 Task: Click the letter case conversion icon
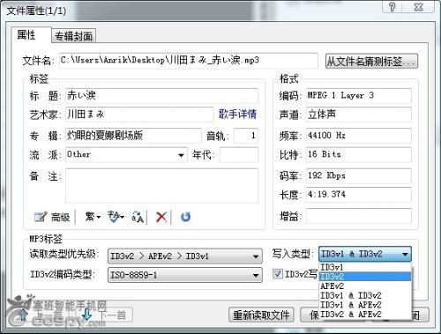138,217
